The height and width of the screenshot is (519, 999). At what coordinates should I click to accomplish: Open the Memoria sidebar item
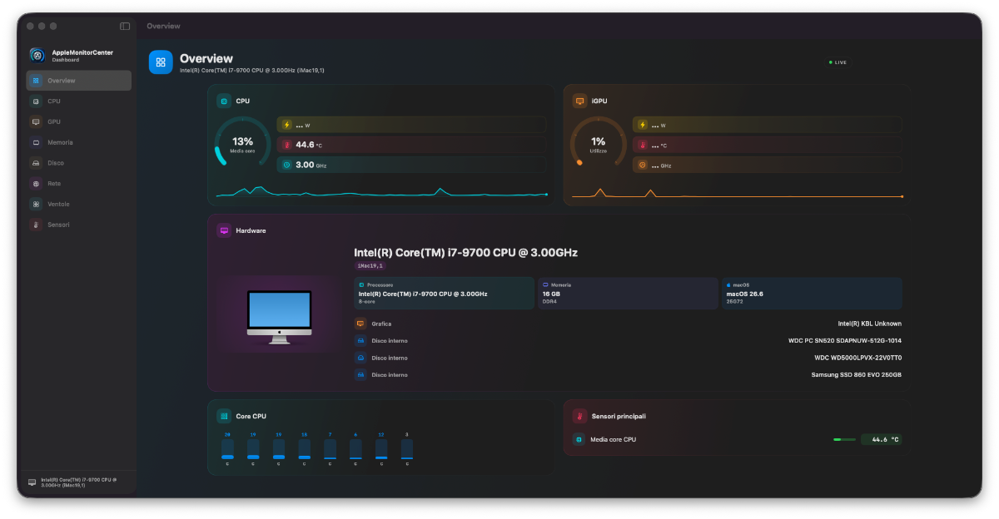point(79,142)
